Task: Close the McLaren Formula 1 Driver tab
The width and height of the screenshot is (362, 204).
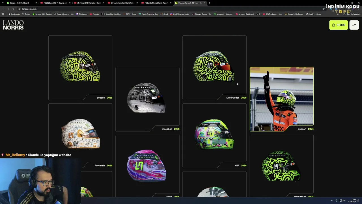Action: point(204,3)
